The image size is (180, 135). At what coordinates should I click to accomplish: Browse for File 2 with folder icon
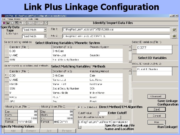click(174, 36)
